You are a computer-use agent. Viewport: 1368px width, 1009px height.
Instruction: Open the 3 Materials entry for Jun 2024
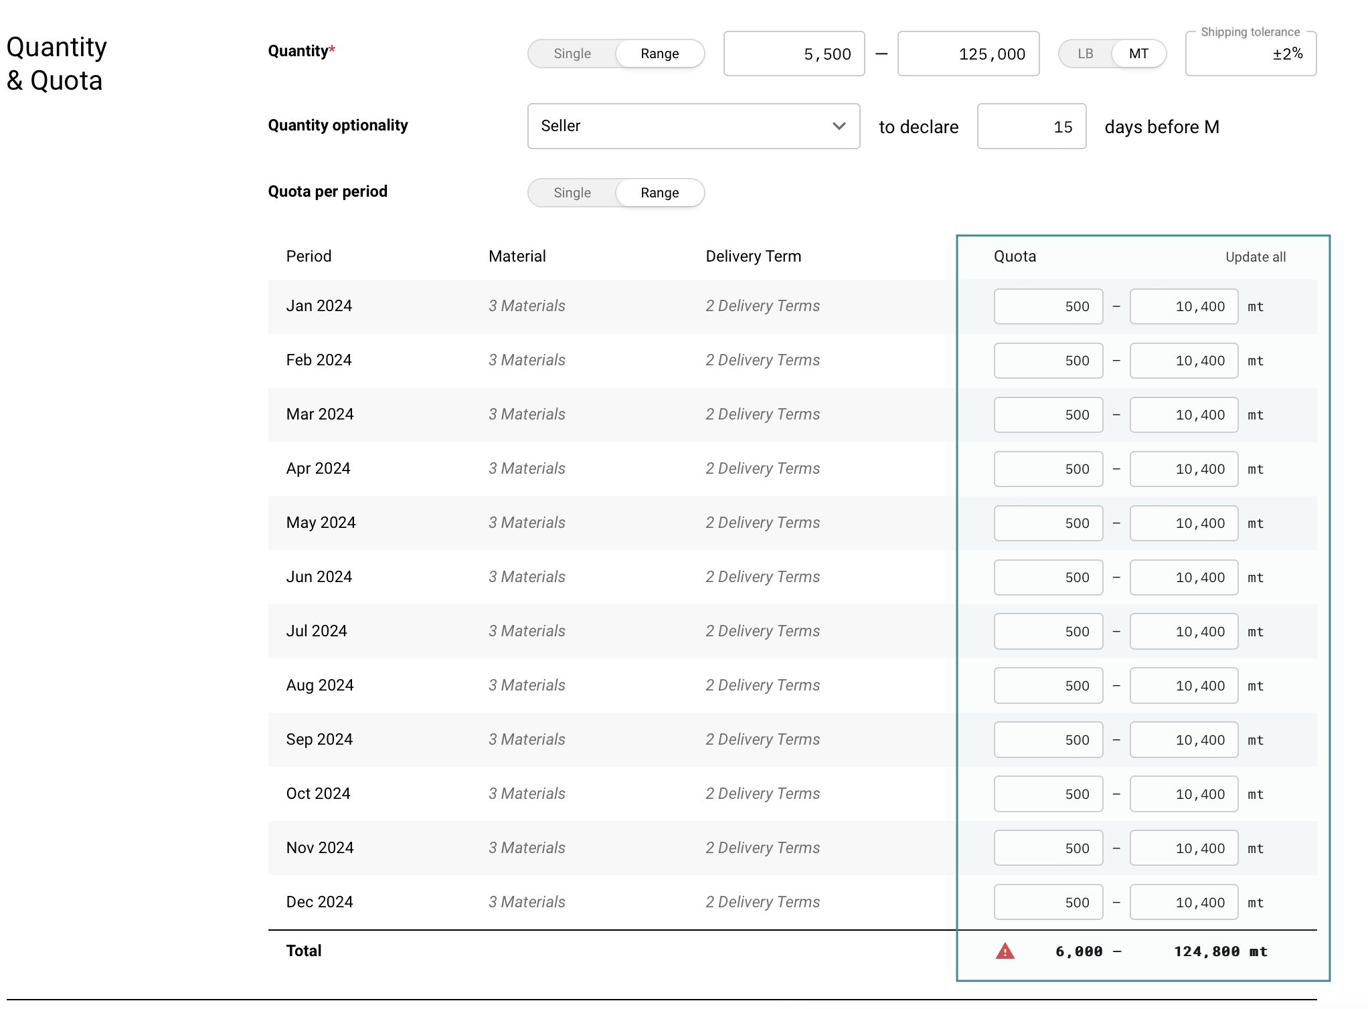[527, 577]
